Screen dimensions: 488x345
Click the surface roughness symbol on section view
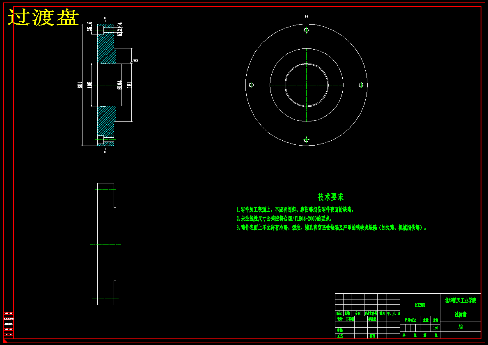pyautogui.click(x=133, y=61)
